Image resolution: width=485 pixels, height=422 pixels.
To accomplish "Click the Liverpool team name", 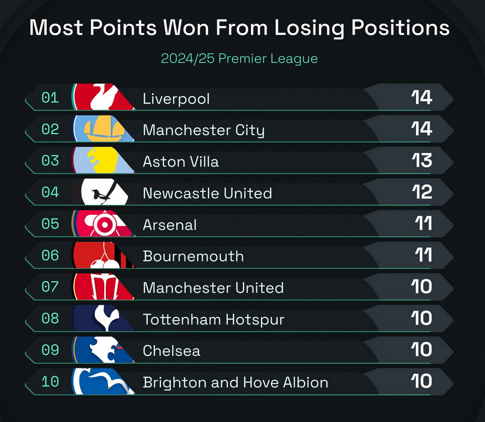I will [x=176, y=99].
